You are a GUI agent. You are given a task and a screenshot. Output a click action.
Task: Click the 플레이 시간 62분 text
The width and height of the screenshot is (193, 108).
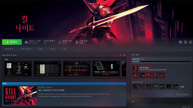click(x=67, y=42)
